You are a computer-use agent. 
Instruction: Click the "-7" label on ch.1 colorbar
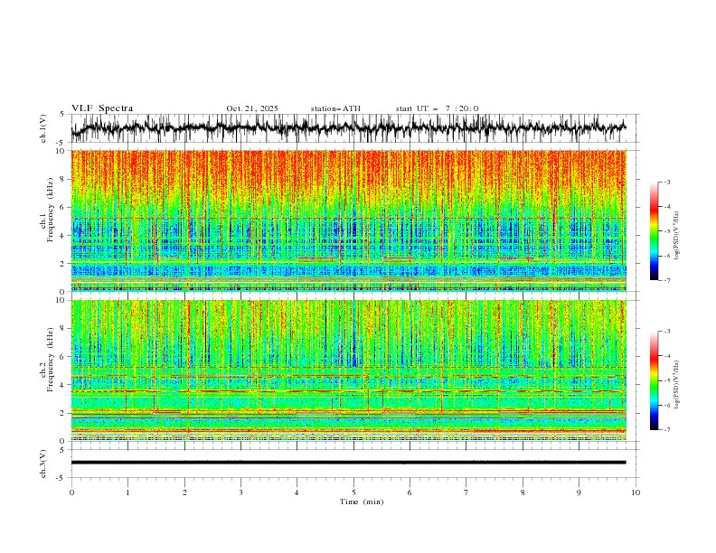pyautogui.click(x=667, y=280)
